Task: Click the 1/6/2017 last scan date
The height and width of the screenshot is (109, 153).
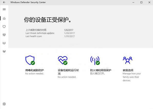Action: point(69,30)
